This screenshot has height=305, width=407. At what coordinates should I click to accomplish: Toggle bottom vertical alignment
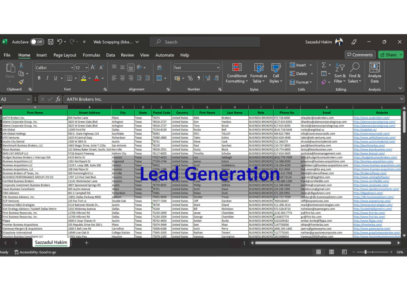coord(131,68)
